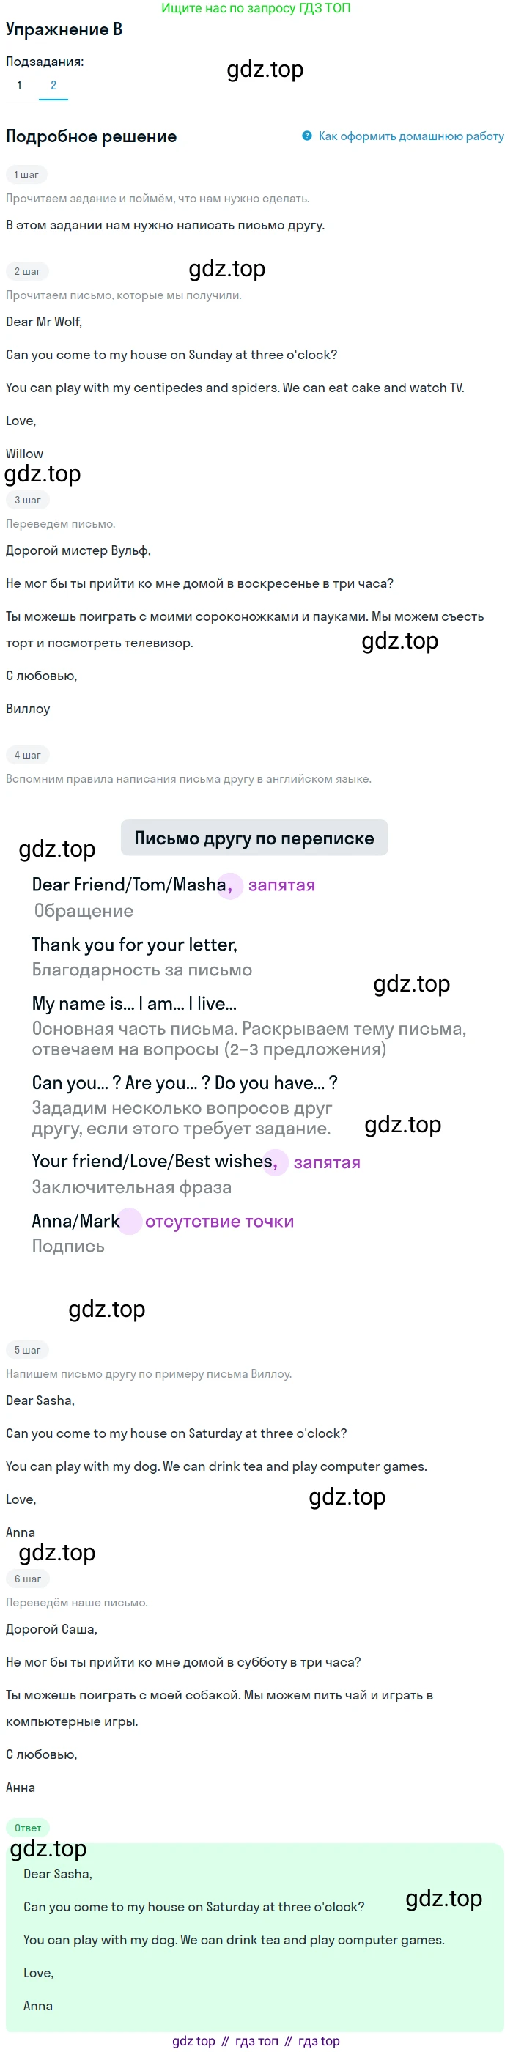Image resolution: width=513 pixels, height=2052 pixels.
Task: Click the '2 шаг' step badge
Action: pos(27,272)
